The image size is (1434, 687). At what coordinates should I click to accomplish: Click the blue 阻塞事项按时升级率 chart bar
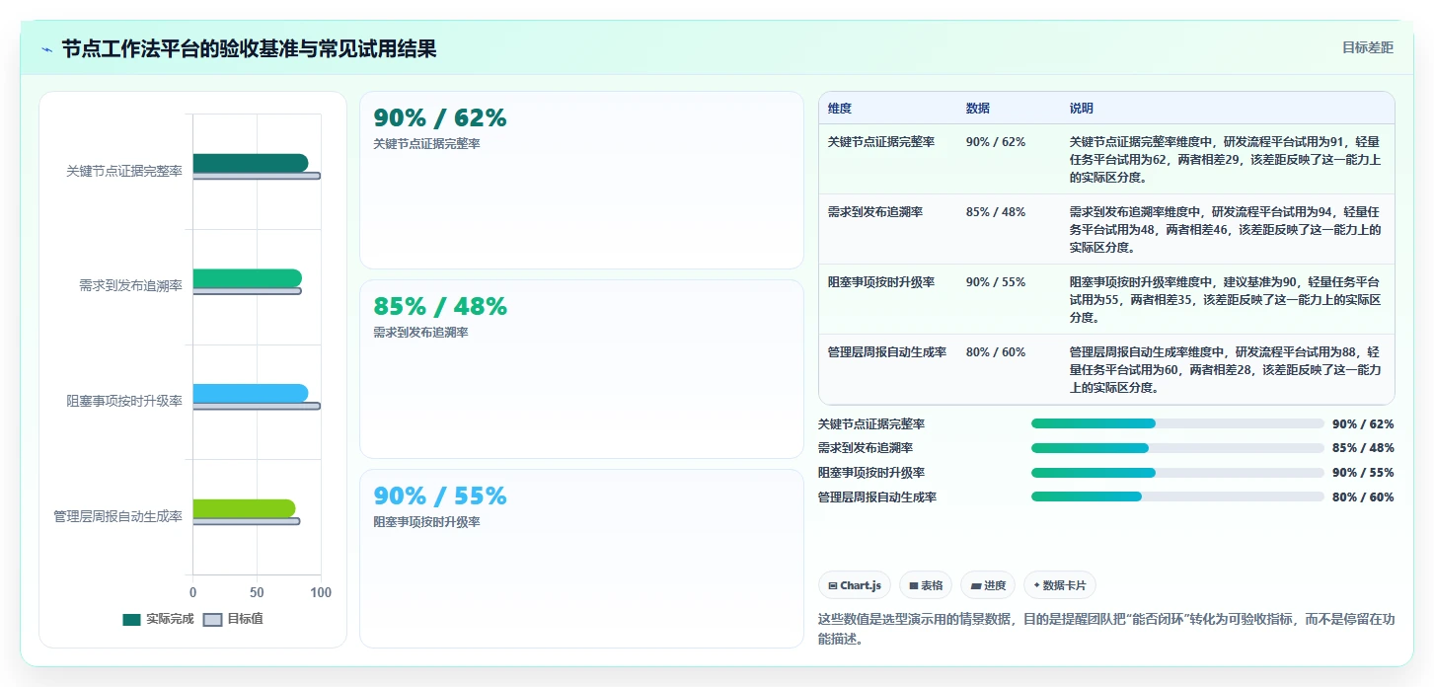pos(251,393)
